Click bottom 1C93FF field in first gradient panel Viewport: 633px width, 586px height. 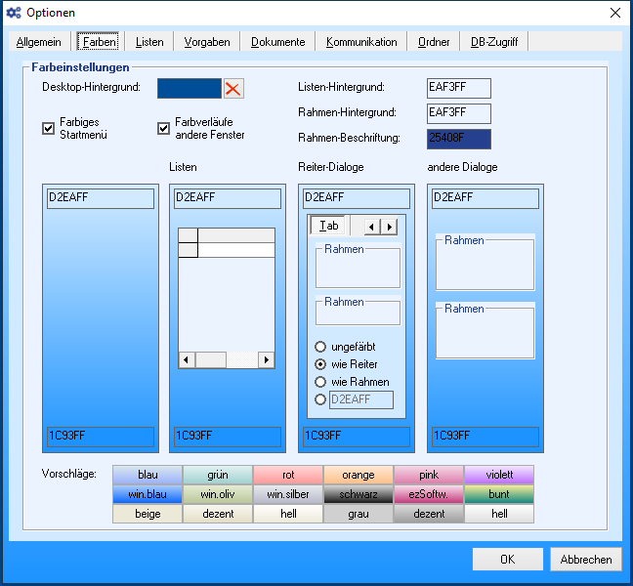101,437
